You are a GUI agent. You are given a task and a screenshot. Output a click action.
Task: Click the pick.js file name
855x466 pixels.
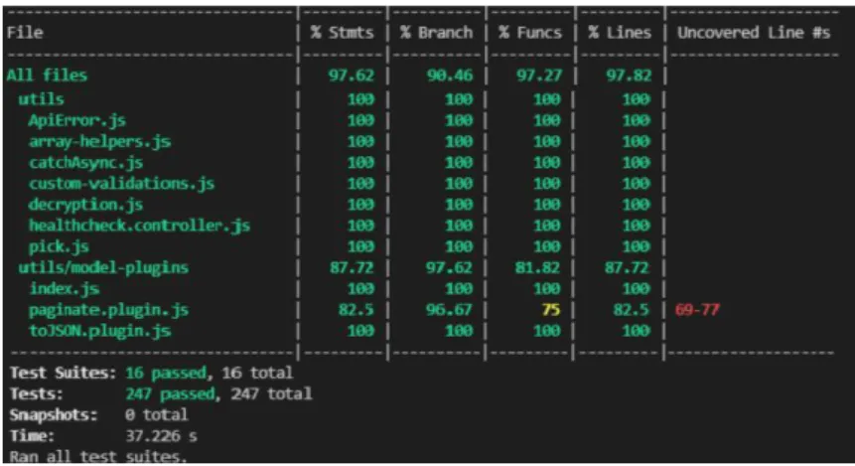point(59,246)
